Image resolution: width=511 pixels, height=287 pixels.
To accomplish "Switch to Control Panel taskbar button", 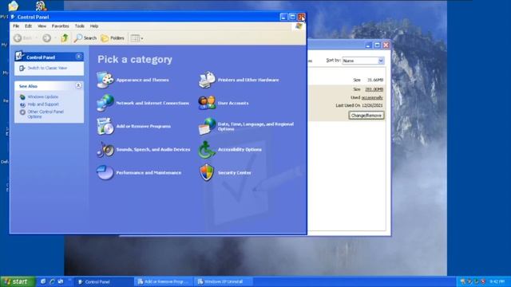I will 104,281.
